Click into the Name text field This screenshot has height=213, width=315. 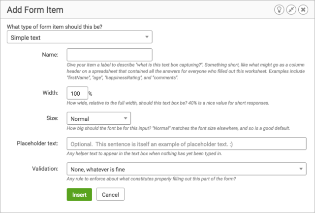coord(109,55)
